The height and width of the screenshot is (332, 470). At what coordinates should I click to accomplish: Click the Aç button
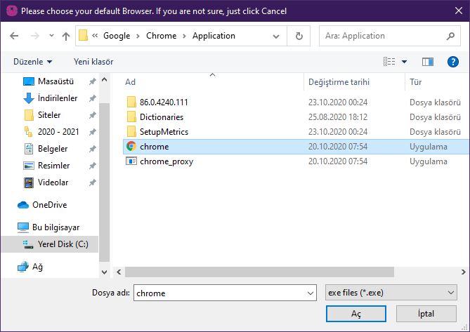click(x=355, y=314)
